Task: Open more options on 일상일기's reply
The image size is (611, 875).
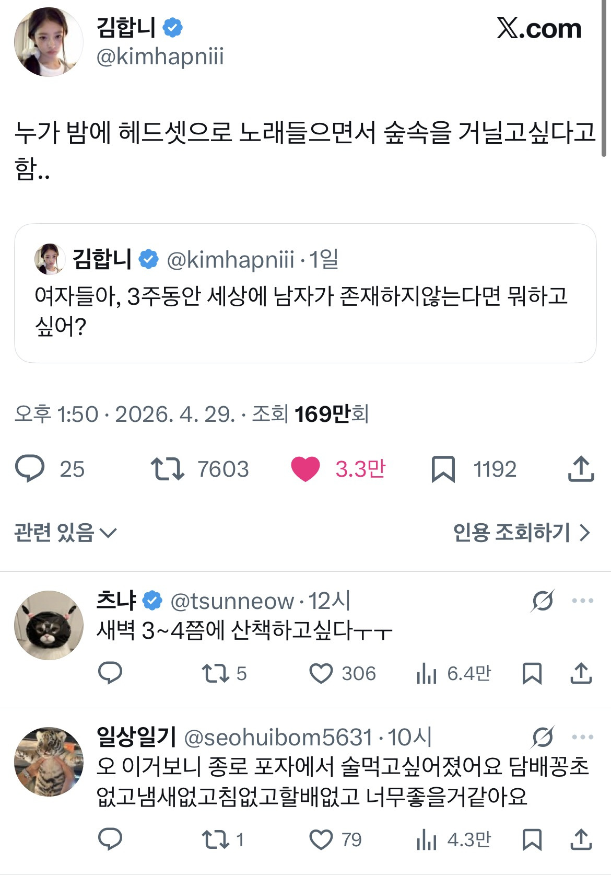Action: coord(582,737)
